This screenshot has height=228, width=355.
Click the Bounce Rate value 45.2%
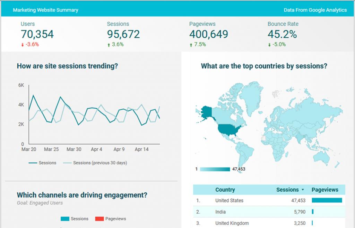(x=282, y=34)
